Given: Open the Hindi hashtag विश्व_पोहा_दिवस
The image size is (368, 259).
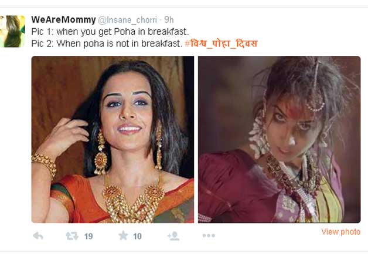Looking at the screenshot, I should (x=221, y=43).
